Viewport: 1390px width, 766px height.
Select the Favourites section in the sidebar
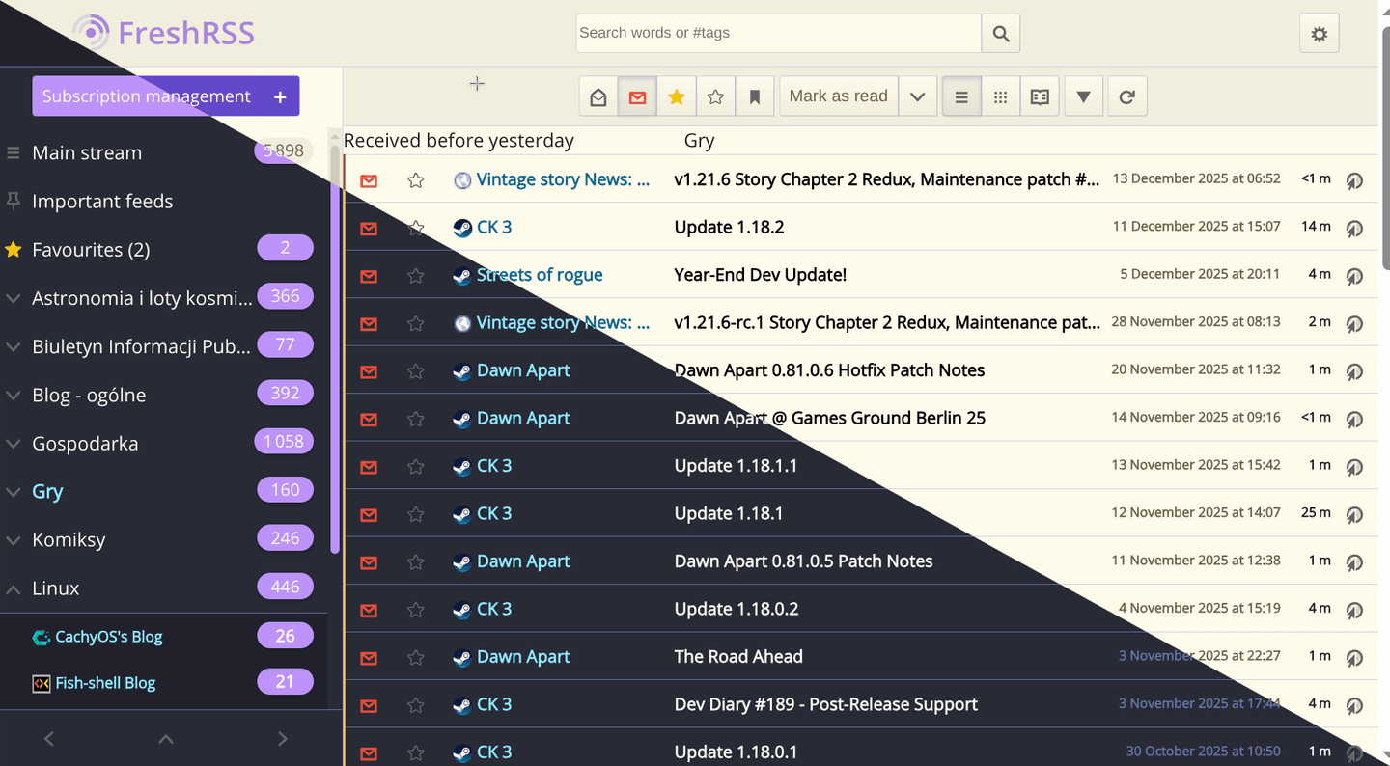(91, 249)
